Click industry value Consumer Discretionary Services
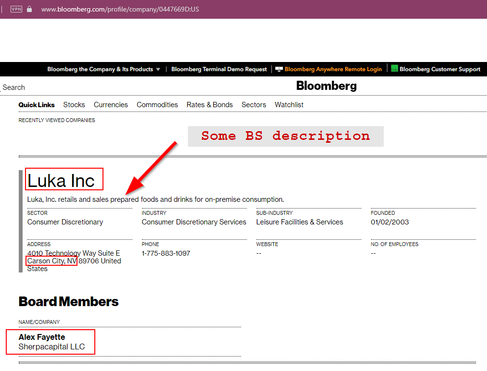487x371 pixels. pos(194,222)
